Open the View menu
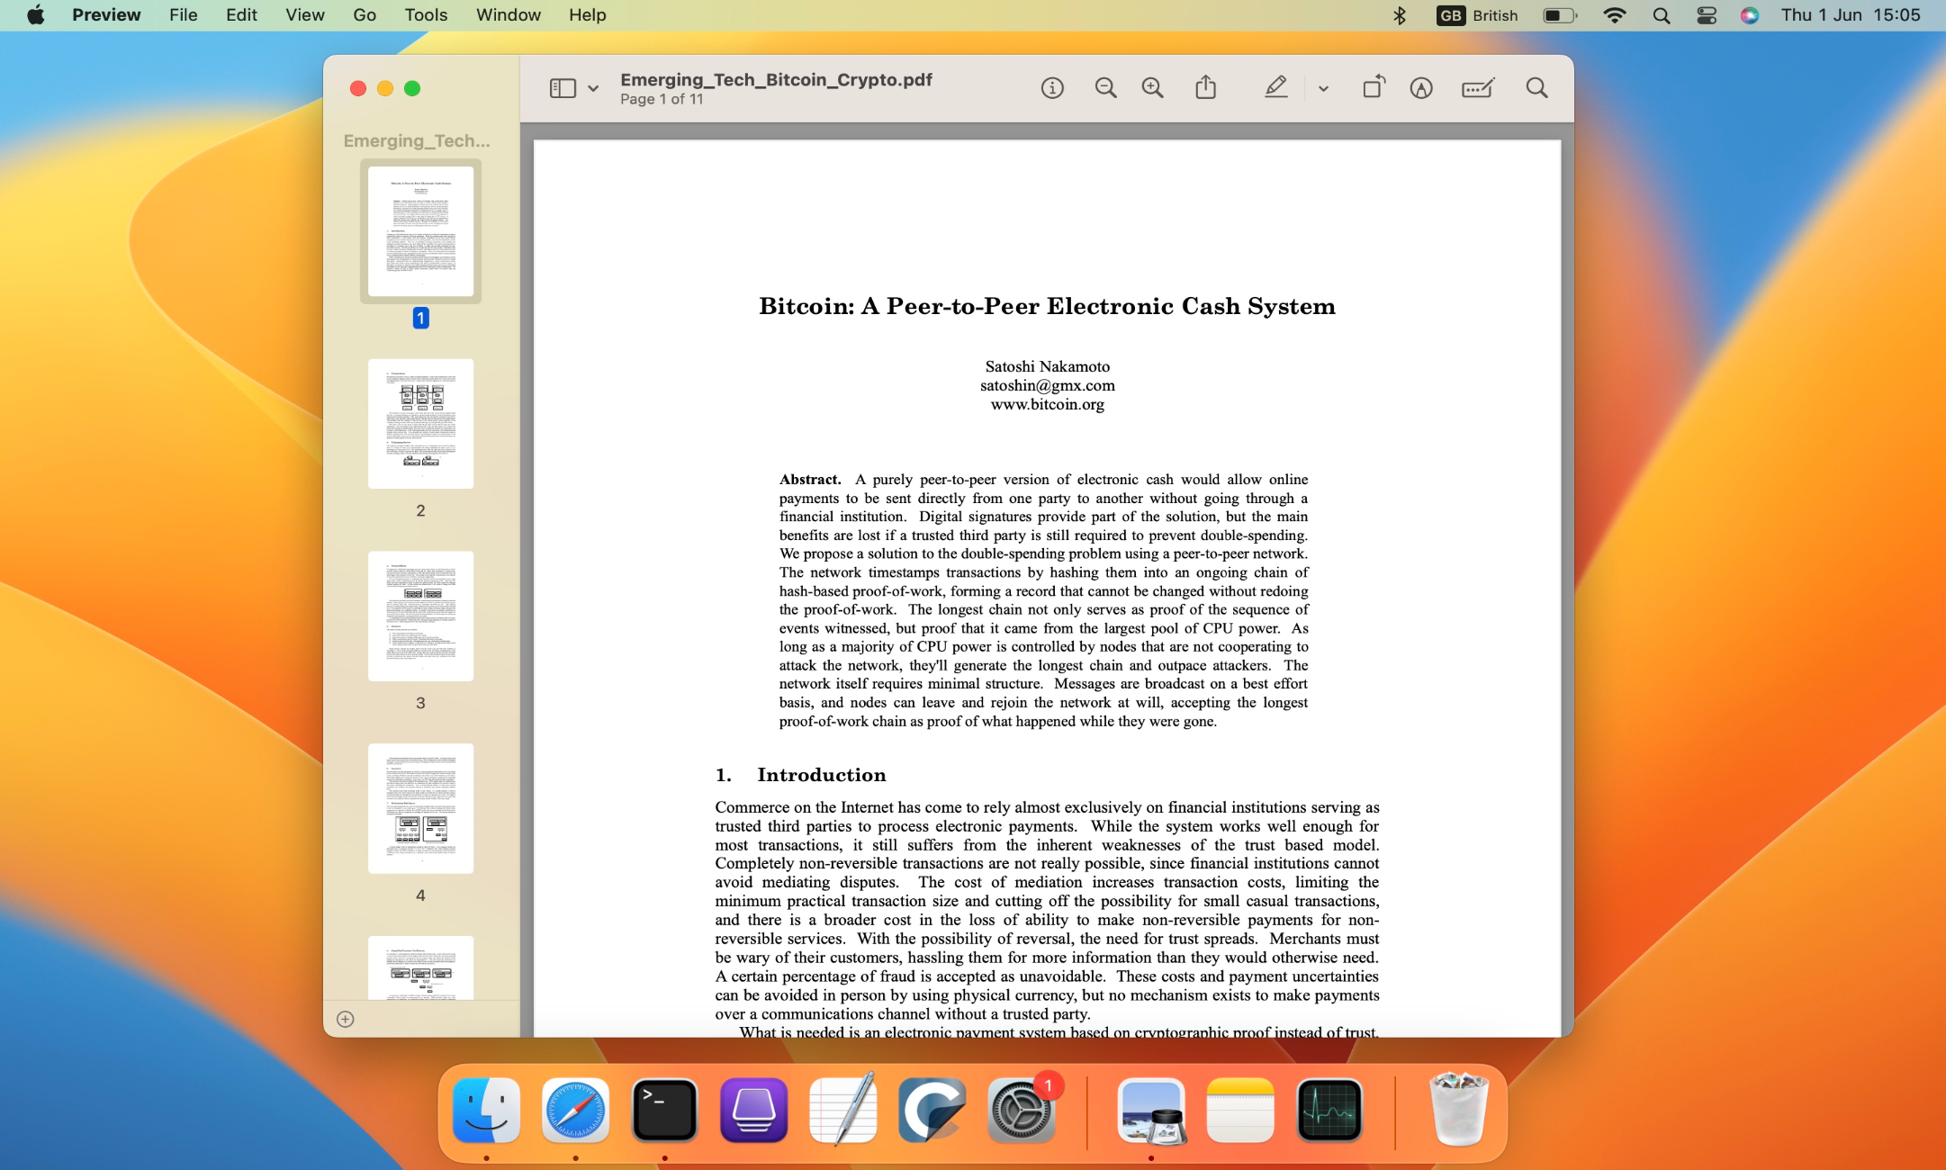This screenshot has width=1946, height=1170. pyautogui.click(x=304, y=14)
